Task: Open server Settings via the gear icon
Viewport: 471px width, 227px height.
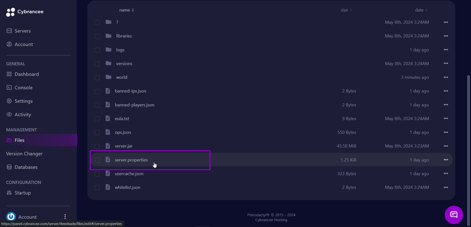Action: coord(9,101)
